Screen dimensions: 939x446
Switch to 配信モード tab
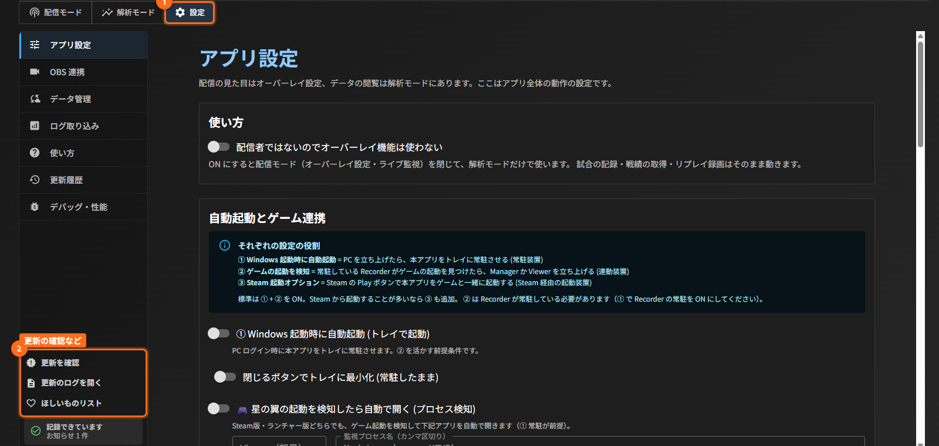[56, 12]
